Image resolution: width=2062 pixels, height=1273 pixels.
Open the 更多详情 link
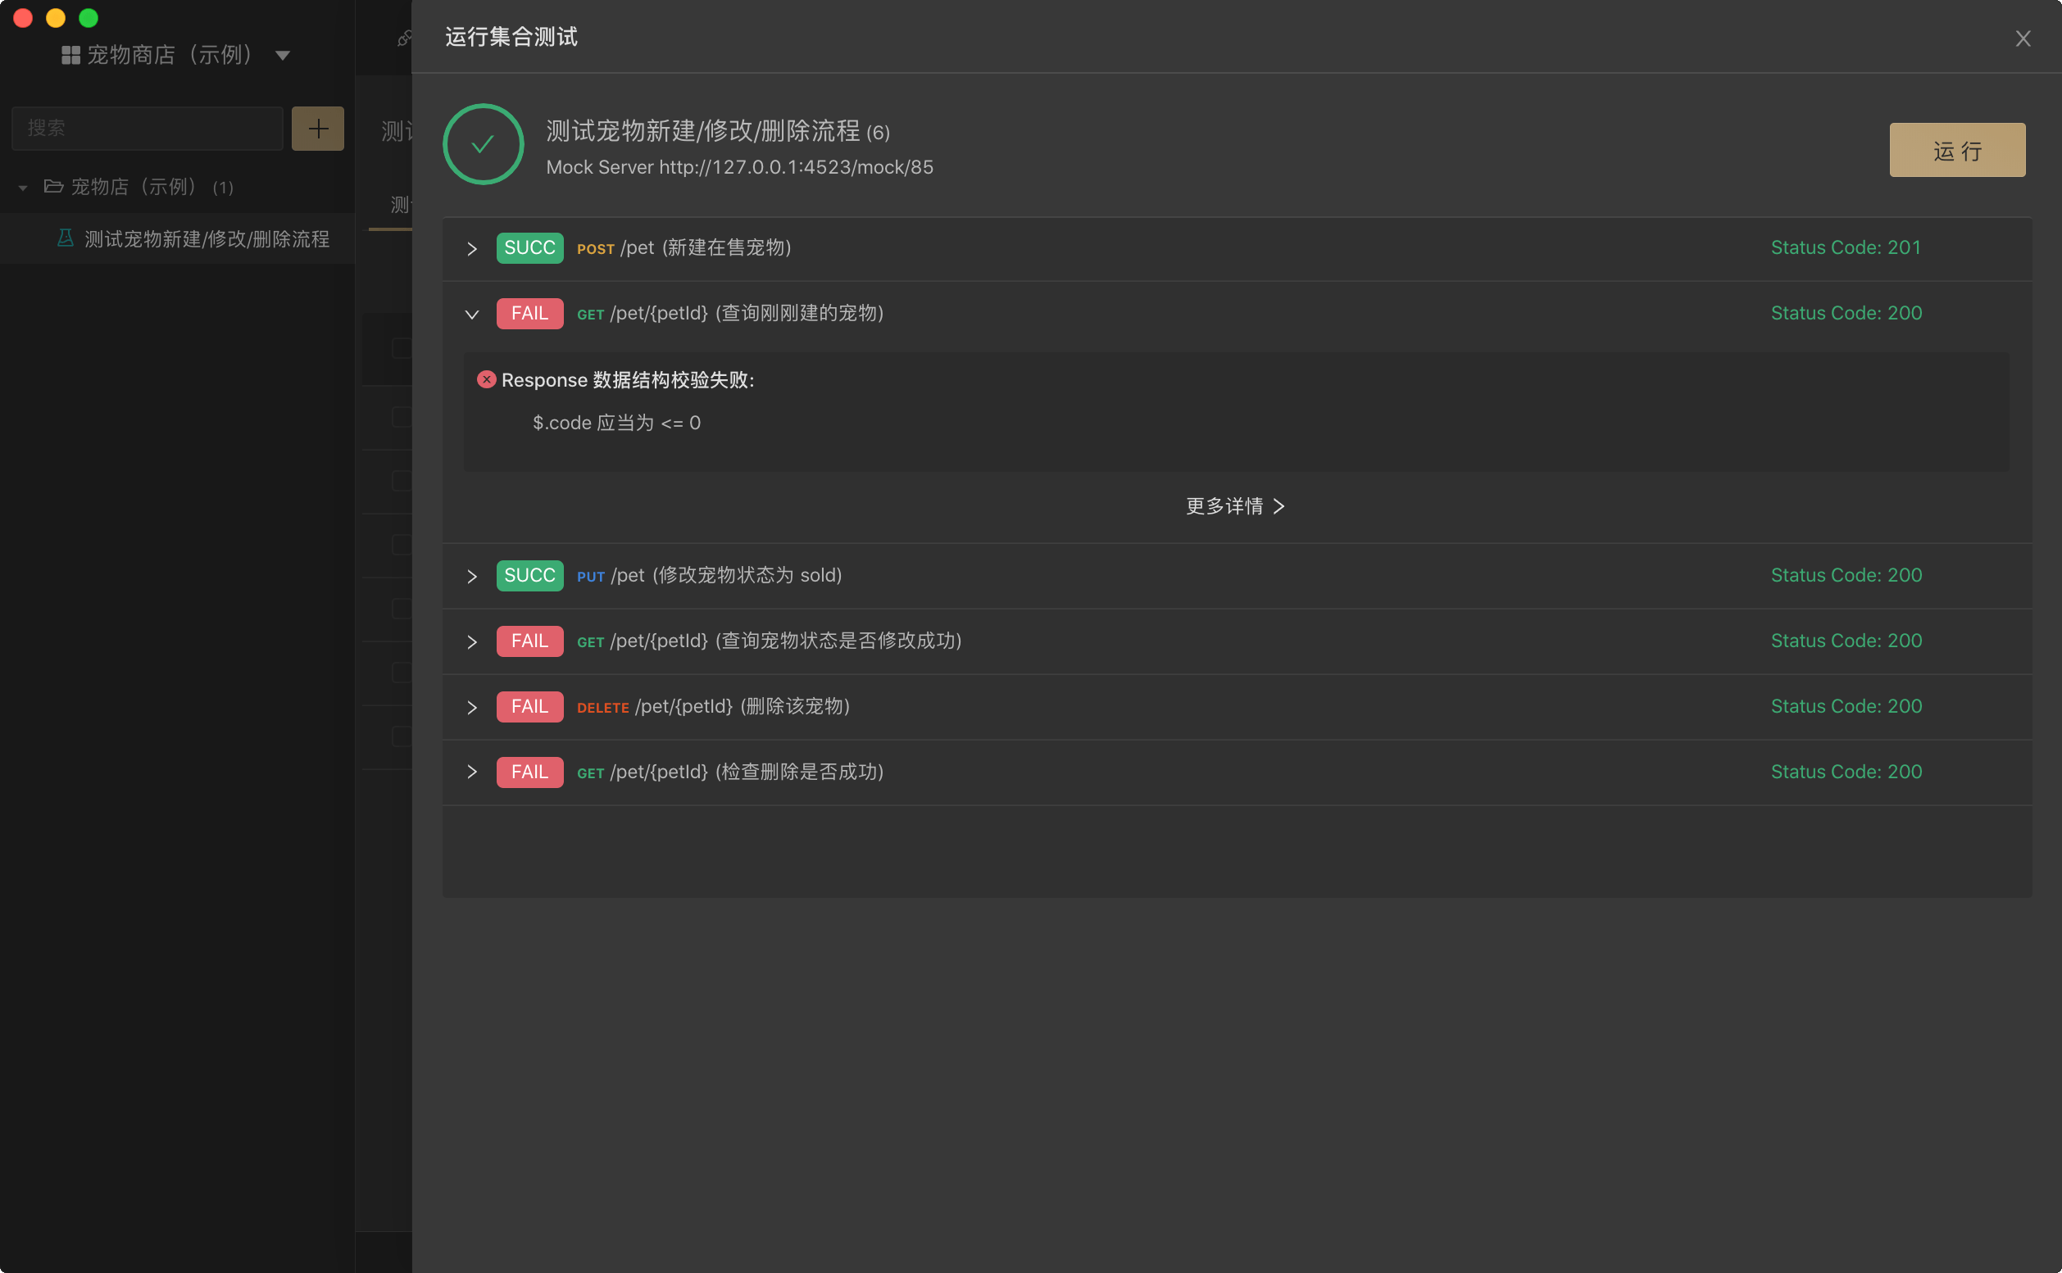coord(1235,506)
